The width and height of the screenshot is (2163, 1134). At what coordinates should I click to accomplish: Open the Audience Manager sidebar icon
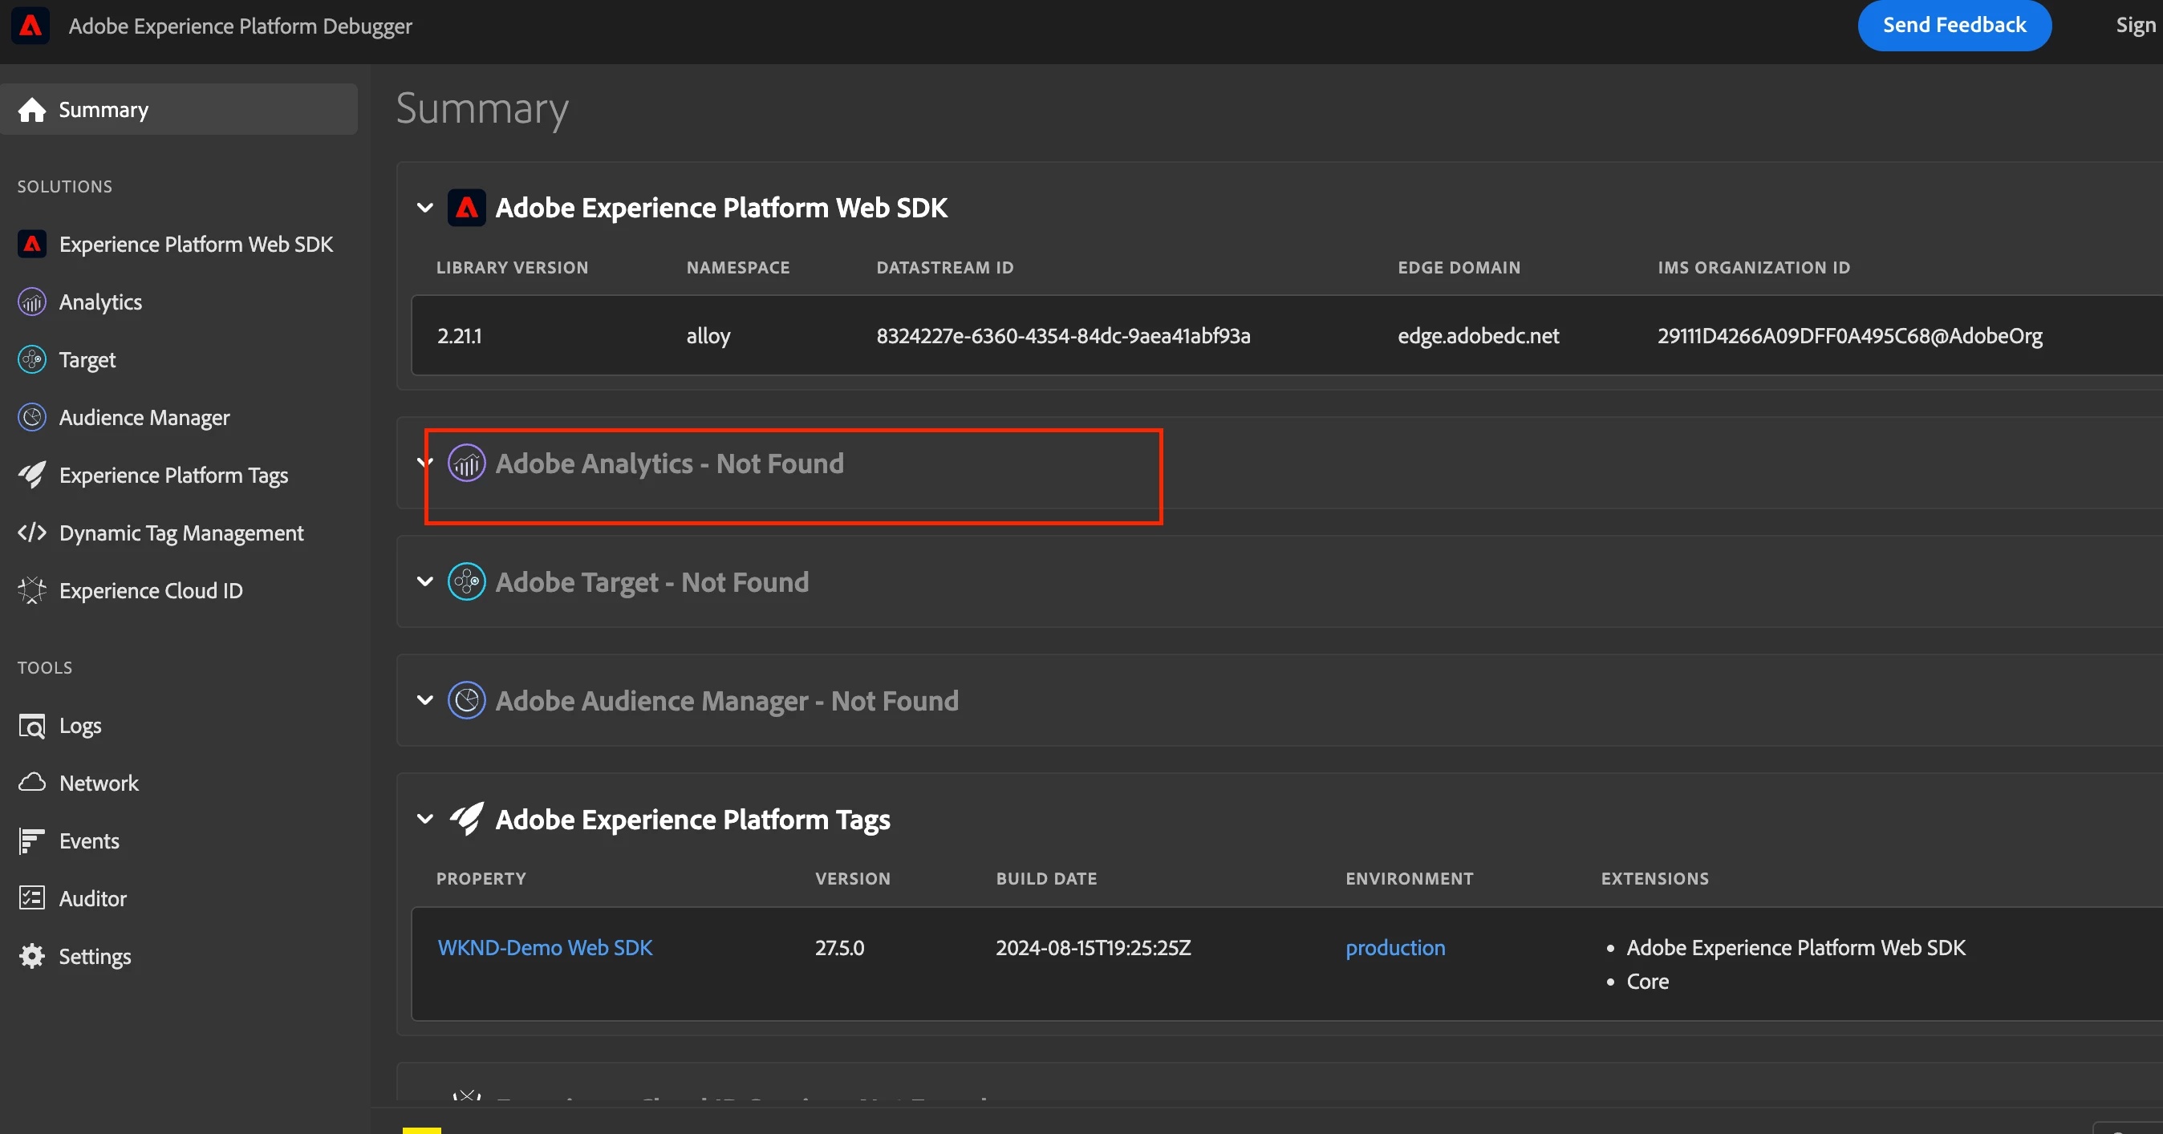pos(32,417)
